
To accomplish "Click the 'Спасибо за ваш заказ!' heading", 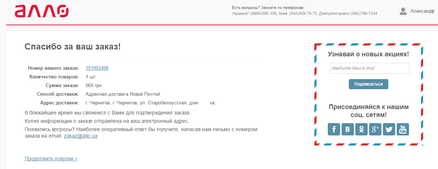I will pos(73,47).
